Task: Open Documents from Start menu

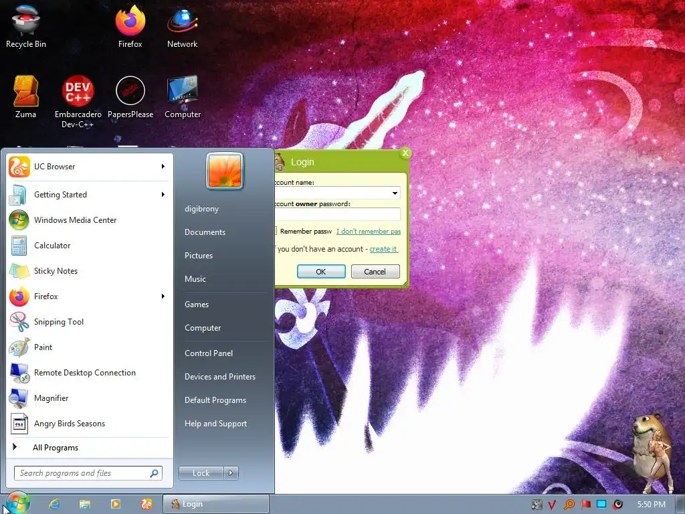Action: click(205, 232)
